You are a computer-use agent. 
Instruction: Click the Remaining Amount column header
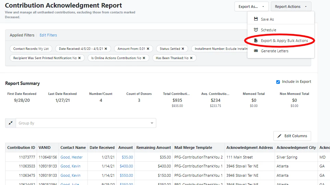click(x=153, y=148)
